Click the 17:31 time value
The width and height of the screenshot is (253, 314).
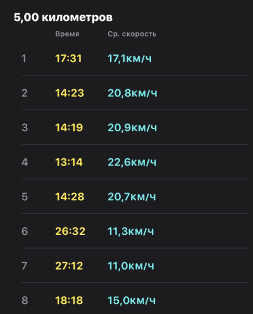pyautogui.click(x=68, y=58)
